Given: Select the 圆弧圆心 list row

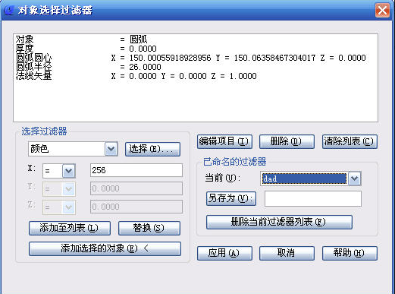Looking at the screenshot, I should (196, 58).
